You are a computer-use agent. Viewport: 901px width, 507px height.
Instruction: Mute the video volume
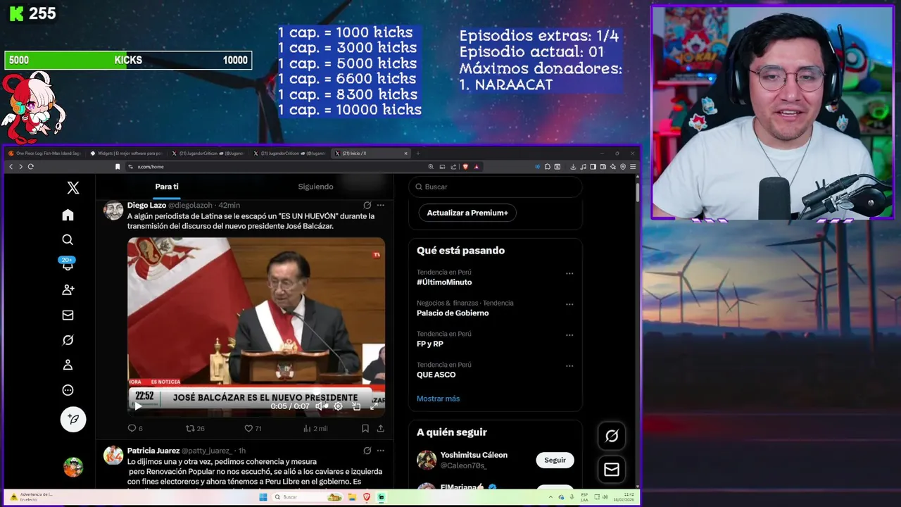320,406
